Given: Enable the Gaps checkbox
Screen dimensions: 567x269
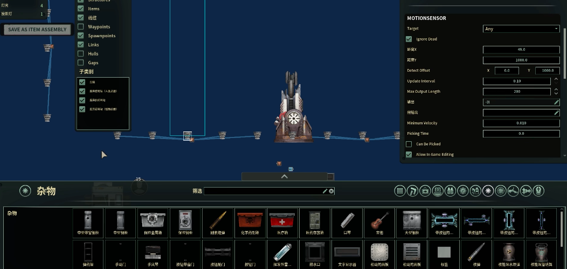Looking at the screenshot, I should click(x=81, y=63).
